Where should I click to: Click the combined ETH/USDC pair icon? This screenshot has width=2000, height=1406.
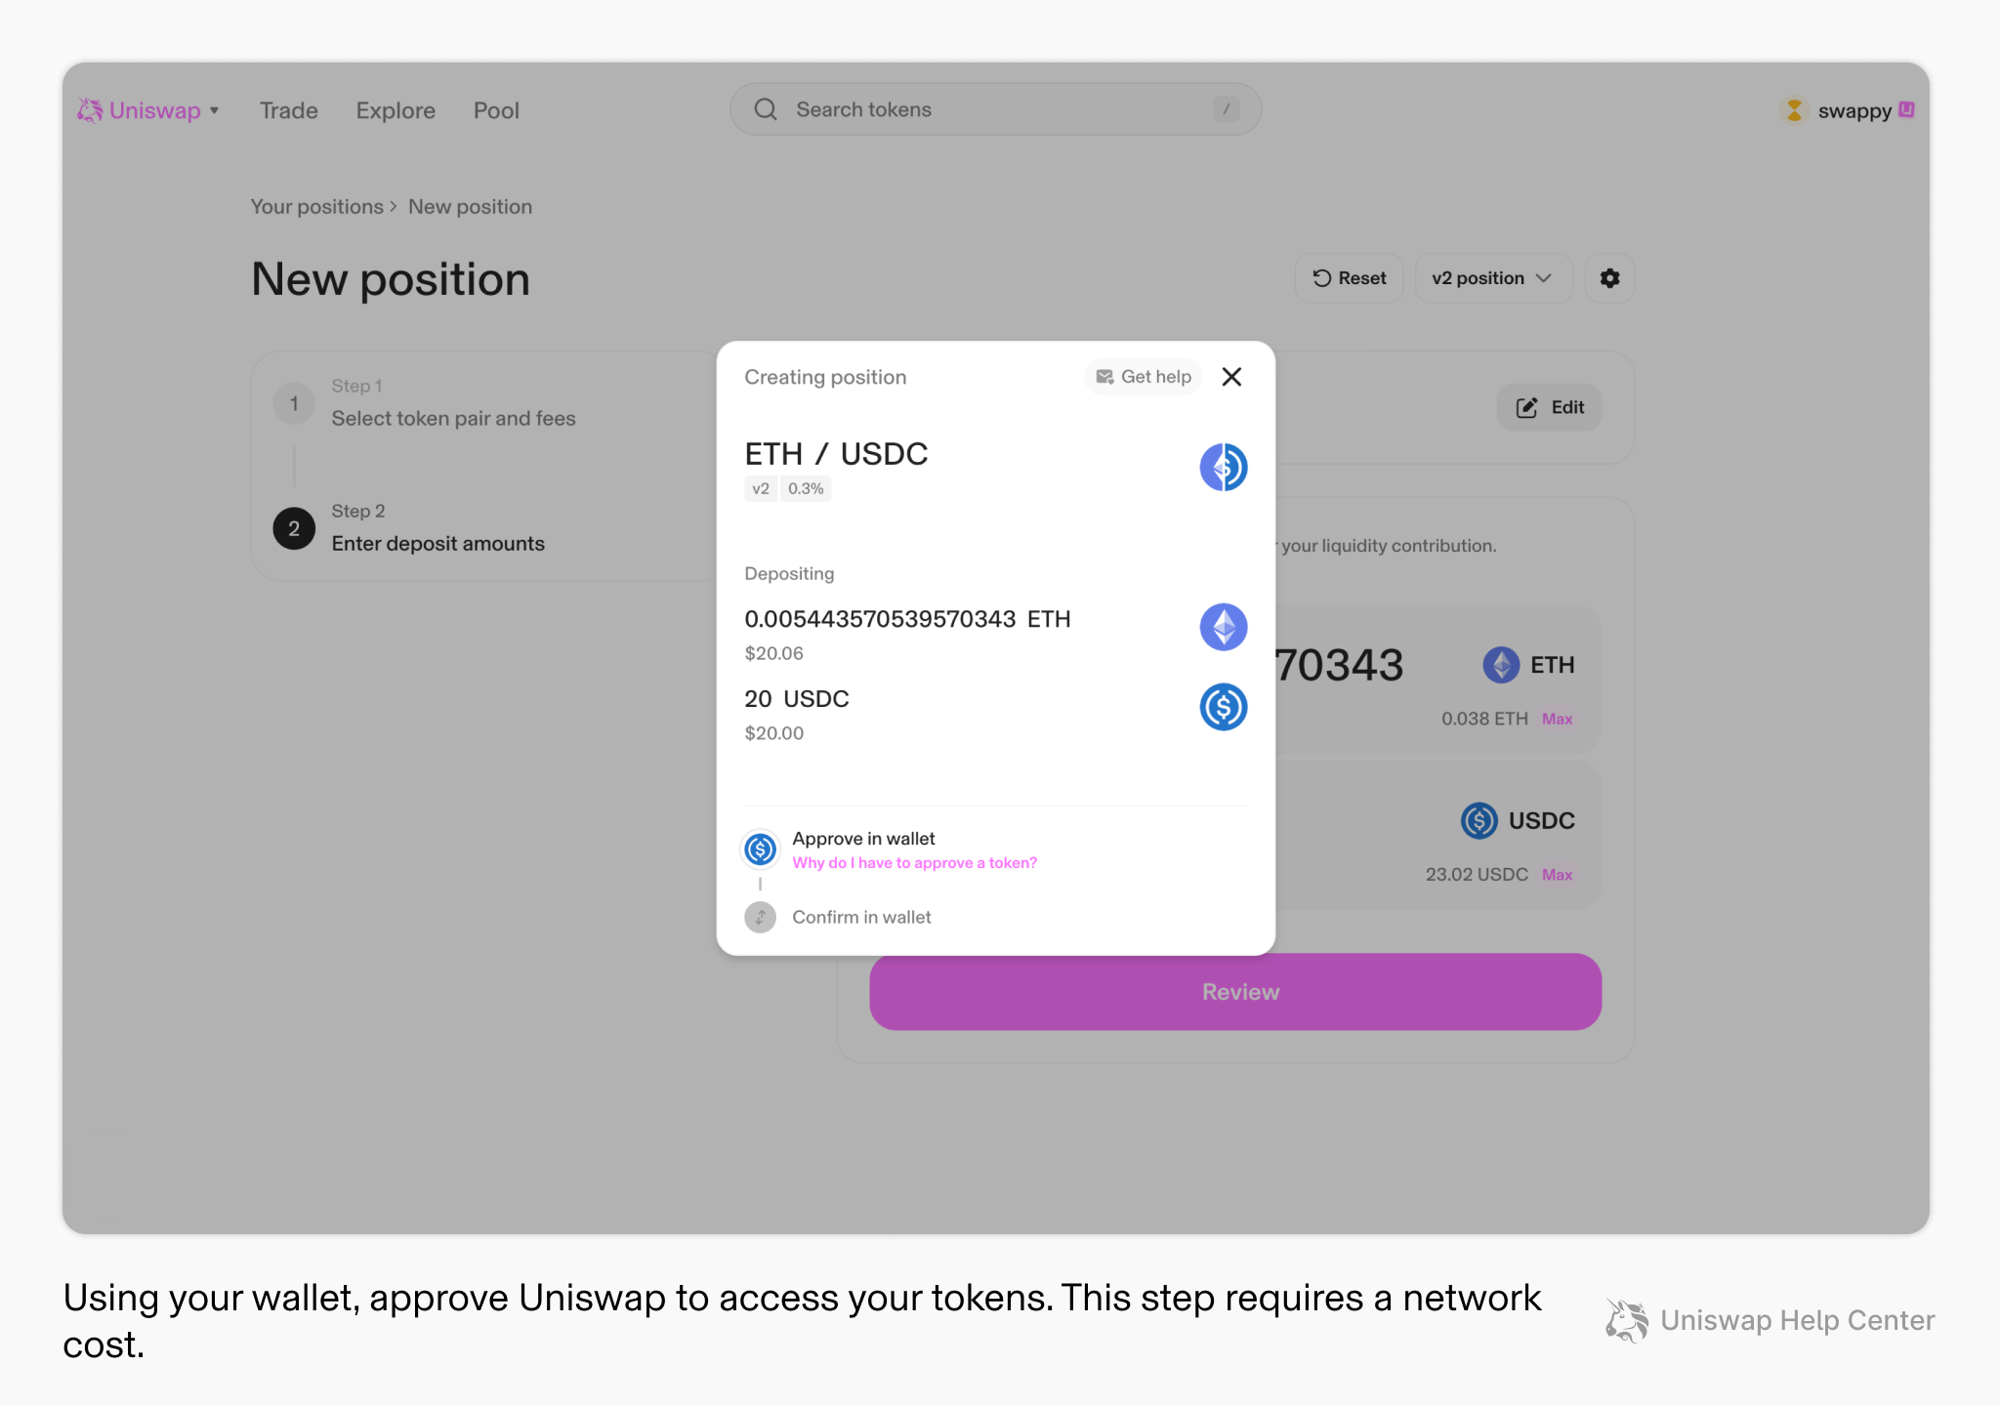point(1223,467)
